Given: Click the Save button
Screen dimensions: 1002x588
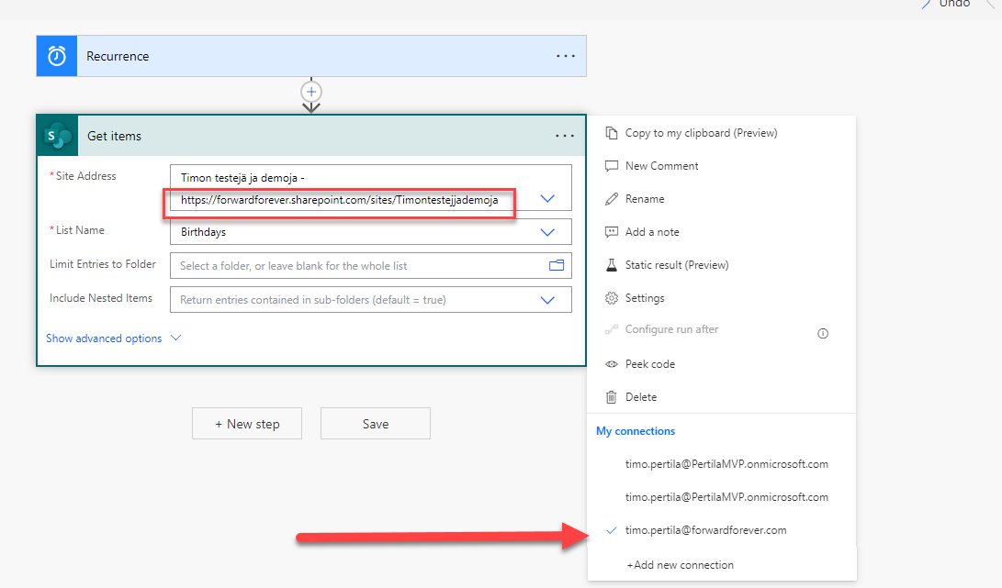Looking at the screenshot, I should click(x=375, y=424).
